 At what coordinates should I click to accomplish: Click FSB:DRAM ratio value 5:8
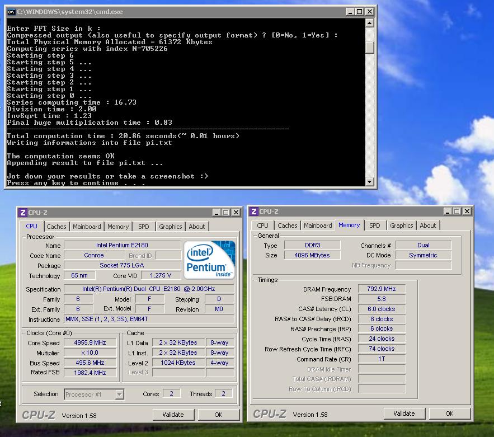[x=382, y=299]
